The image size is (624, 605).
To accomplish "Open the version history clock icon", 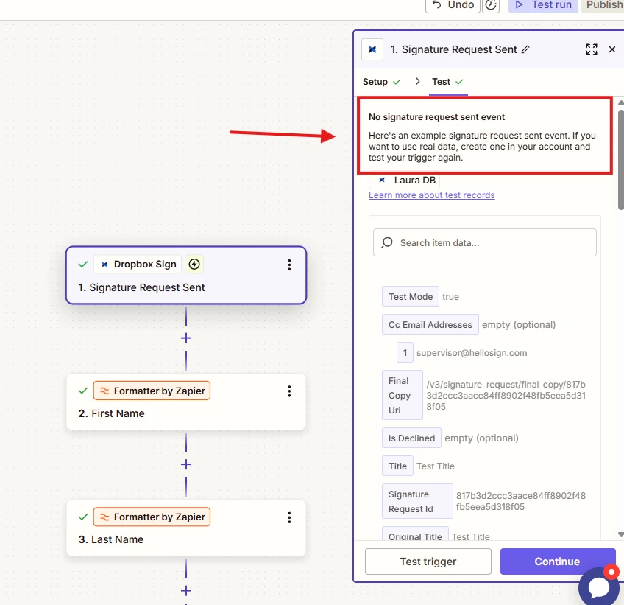I will (491, 5).
